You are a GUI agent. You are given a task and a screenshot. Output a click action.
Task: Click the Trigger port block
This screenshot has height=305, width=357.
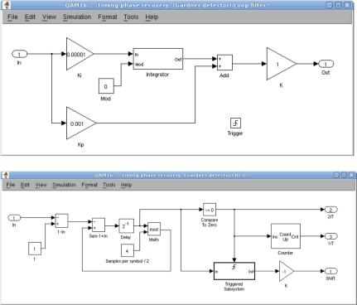tap(235, 123)
